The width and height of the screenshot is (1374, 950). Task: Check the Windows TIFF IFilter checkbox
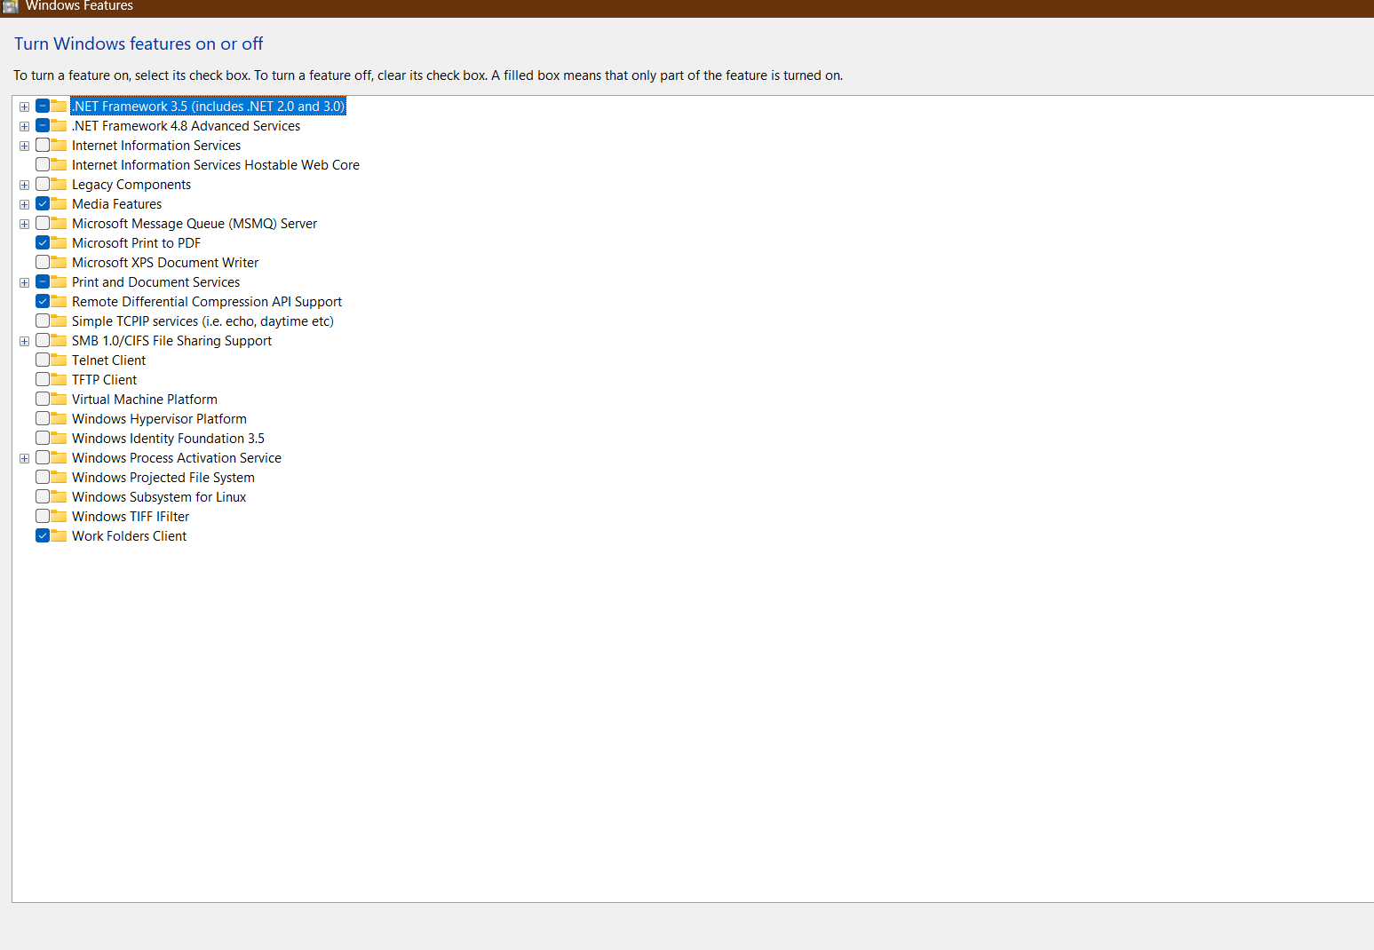pos(43,516)
